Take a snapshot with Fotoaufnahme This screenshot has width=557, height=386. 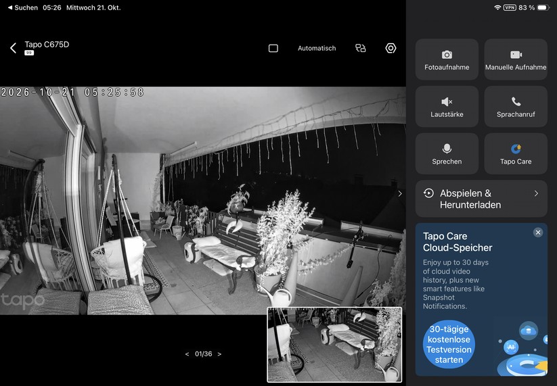pos(447,59)
